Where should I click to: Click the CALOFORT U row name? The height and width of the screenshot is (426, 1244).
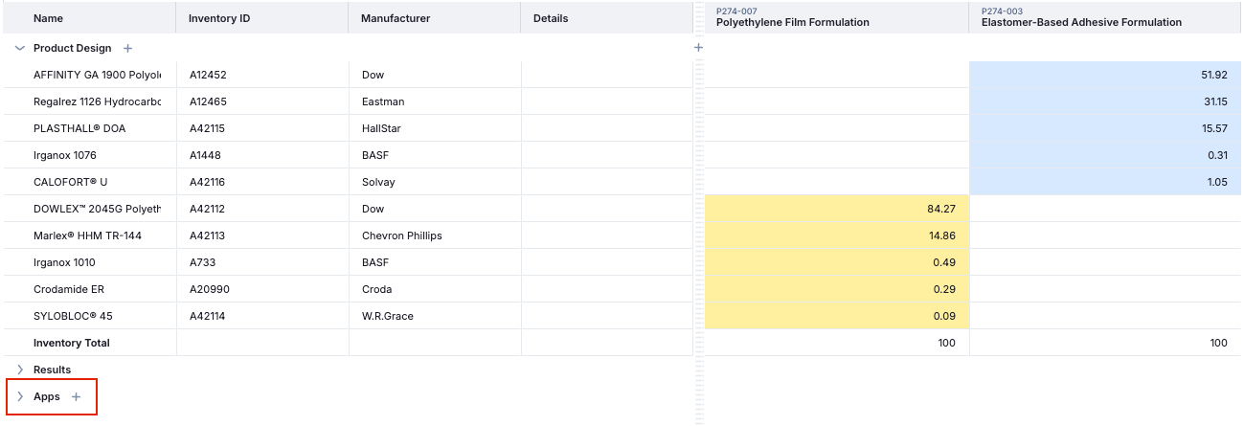[x=70, y=182]
